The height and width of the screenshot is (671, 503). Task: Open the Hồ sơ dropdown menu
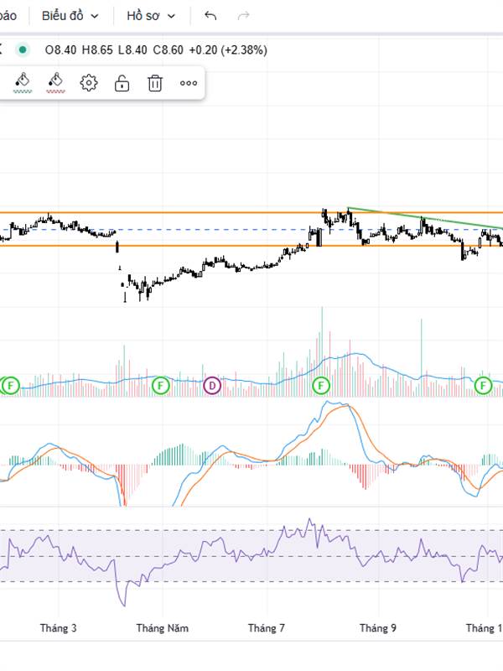[151, 16]
